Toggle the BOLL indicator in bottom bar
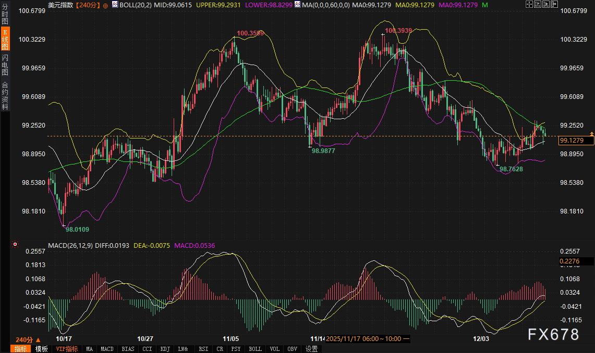The height and width of the screenshot is (353, 595). pos(255,349)
